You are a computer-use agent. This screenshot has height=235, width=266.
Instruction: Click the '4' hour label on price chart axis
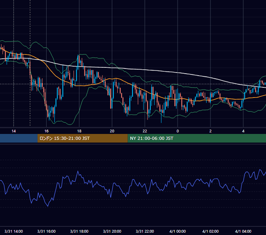click(x=243, y=131)
